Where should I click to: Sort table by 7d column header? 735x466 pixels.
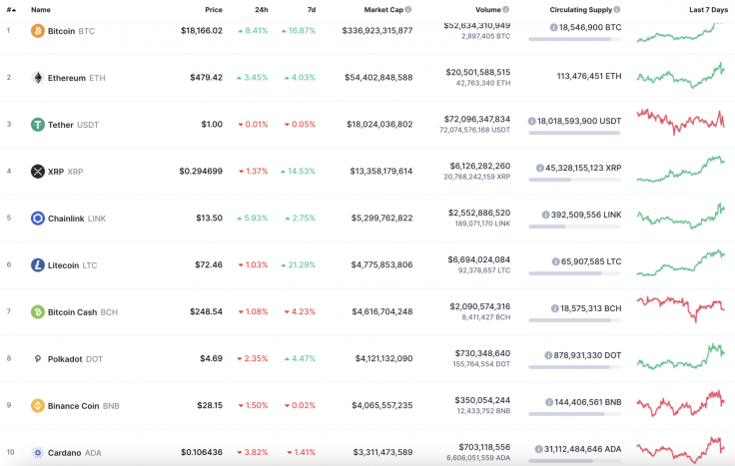[x=312, y=9]
